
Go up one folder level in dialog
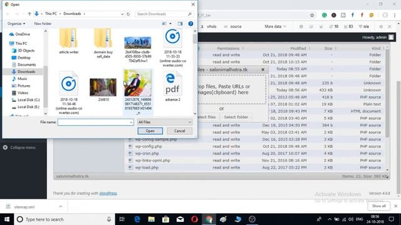[29, 14]
